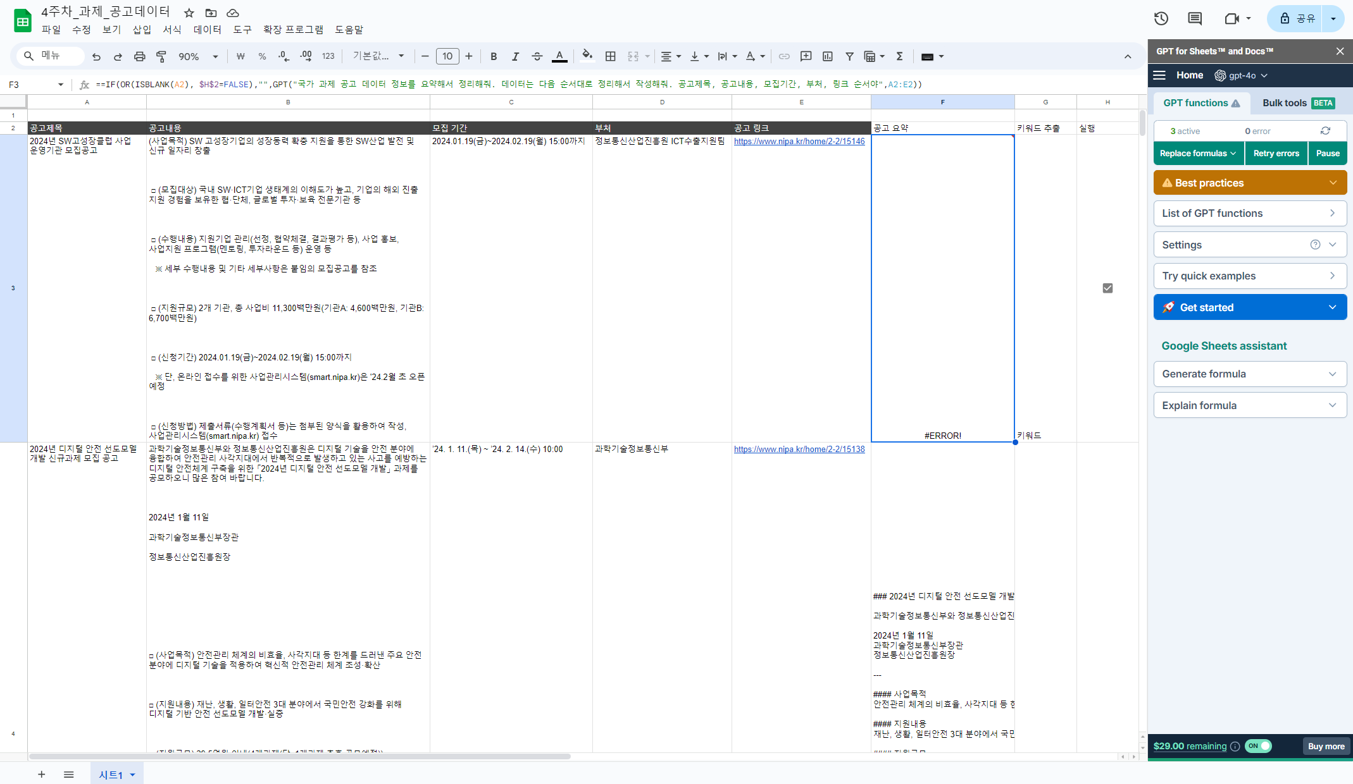Apply currency format (₩) button
The width and height of the screenshot is (1353, 784).
tap(240, 57)
